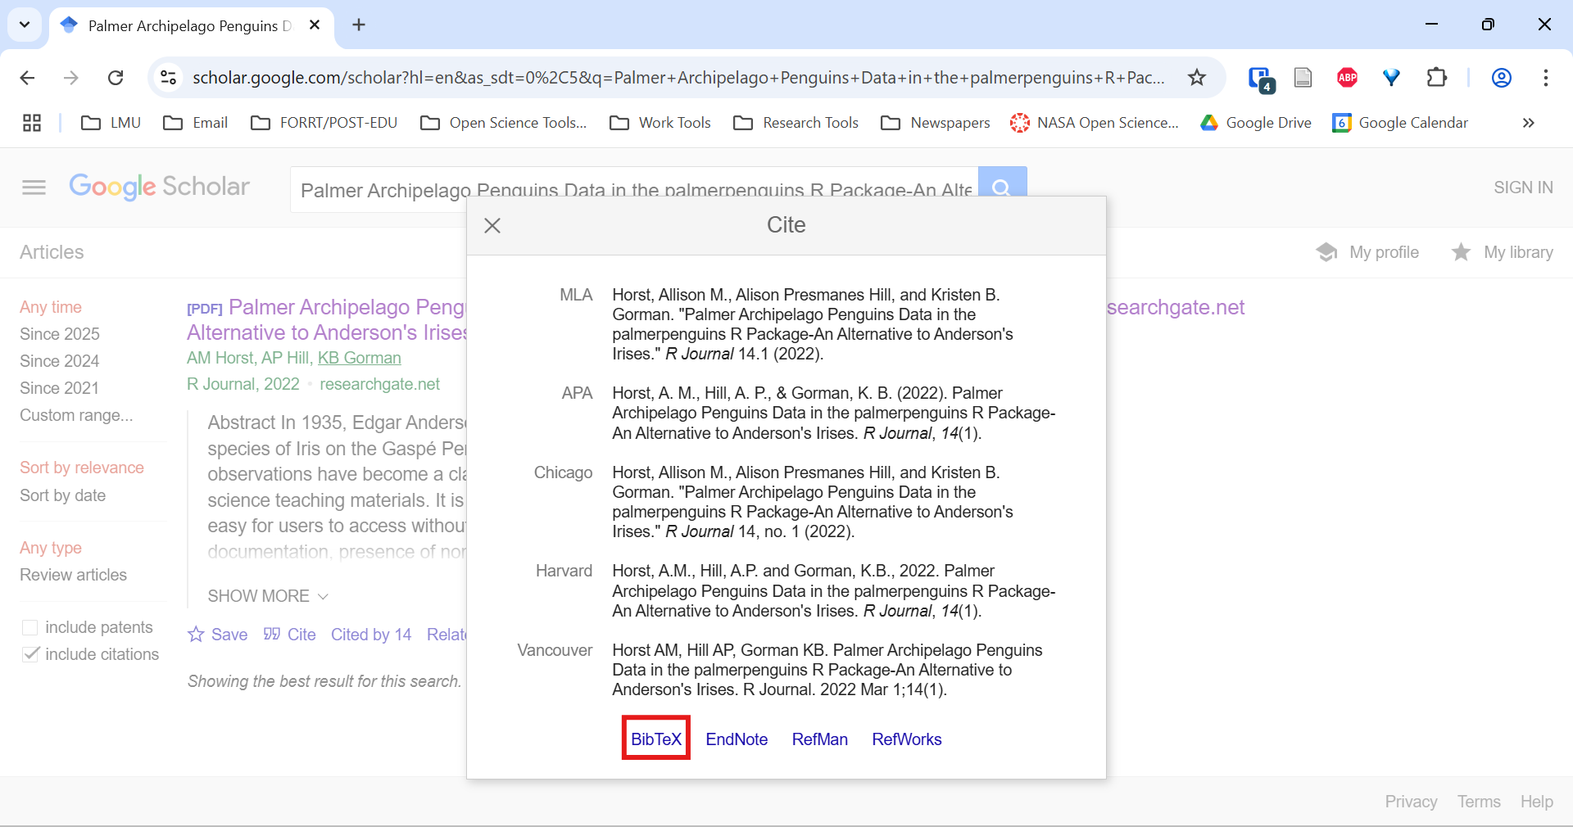Reload the current page
The width and height of the screenshot is (1573, 827).
coord(116,78)
